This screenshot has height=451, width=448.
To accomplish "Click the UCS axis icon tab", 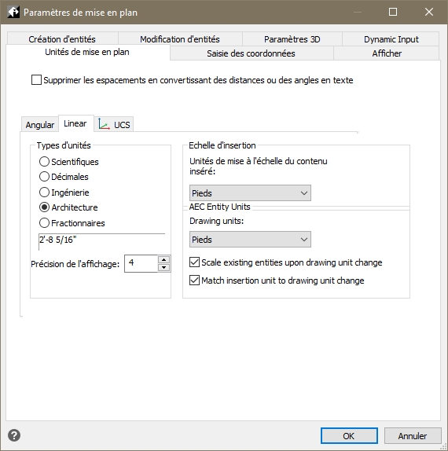I will [114, 125].
